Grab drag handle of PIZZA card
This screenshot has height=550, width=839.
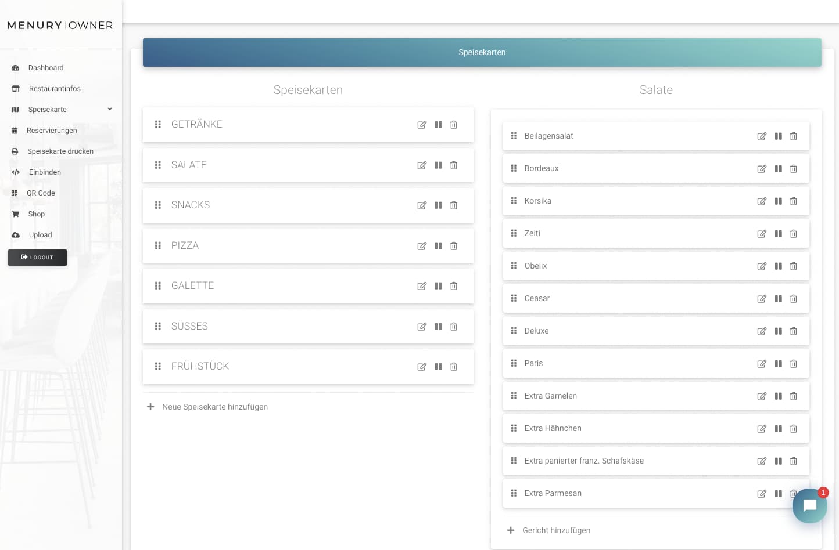(158, 246)
